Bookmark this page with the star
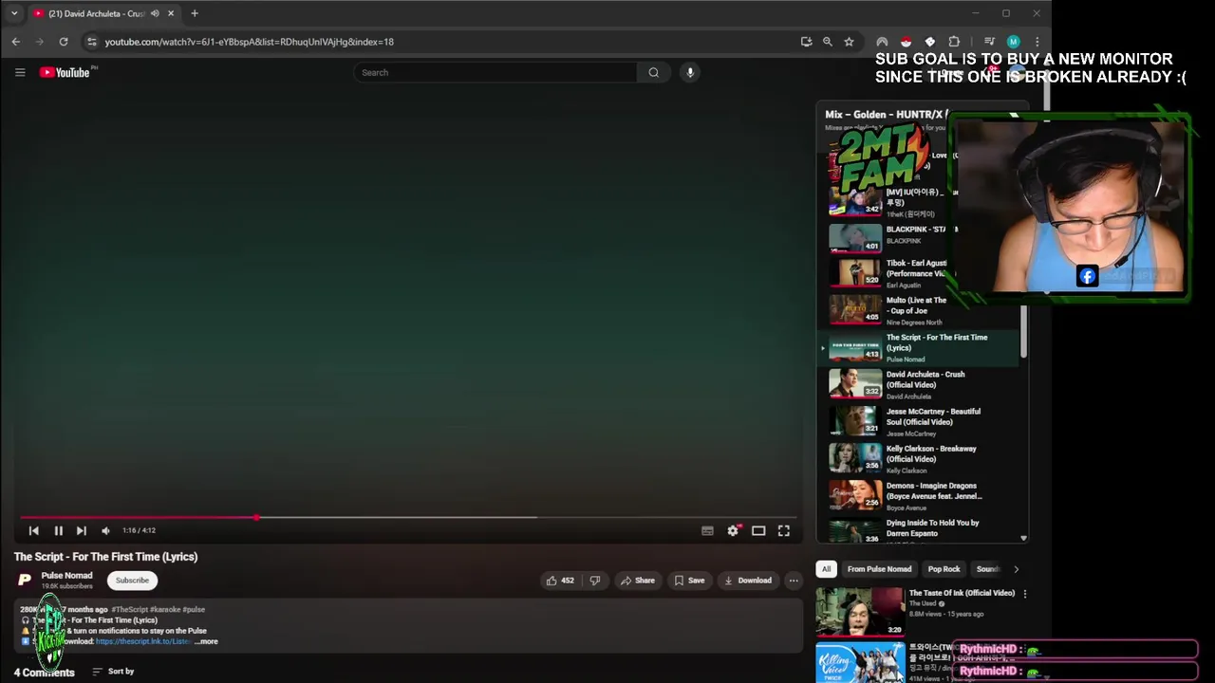Viewport: 1215px width, 683px height. point(849,42)
